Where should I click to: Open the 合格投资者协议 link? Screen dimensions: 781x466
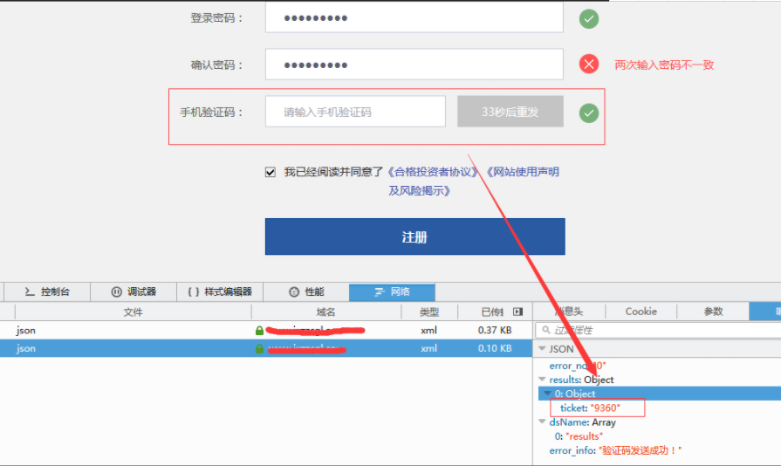pos(432,172)
